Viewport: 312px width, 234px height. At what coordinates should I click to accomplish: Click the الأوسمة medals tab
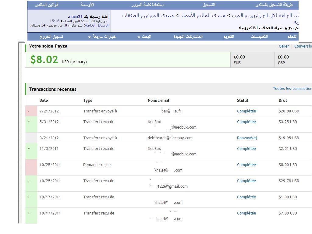point(87,5)
